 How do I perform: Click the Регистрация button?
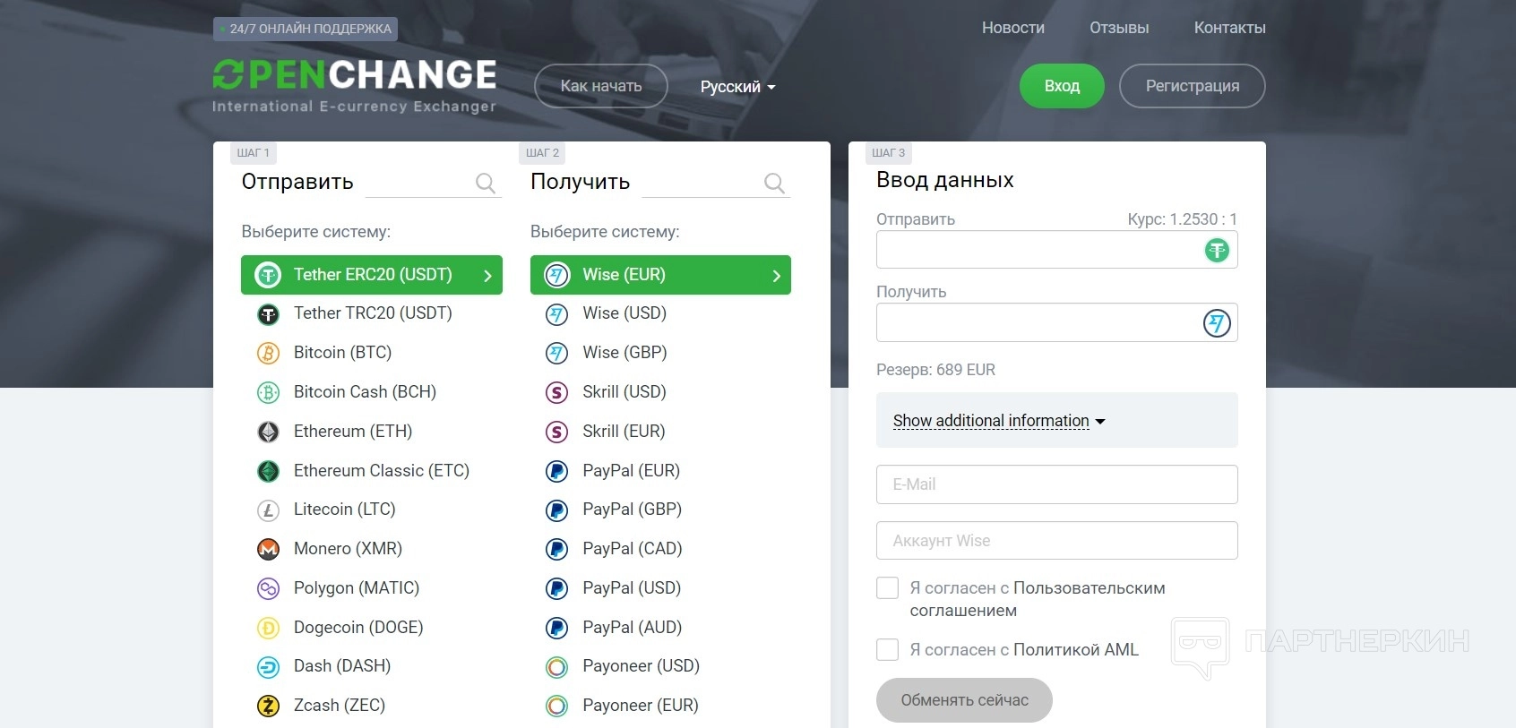[x=1193, y=86]
